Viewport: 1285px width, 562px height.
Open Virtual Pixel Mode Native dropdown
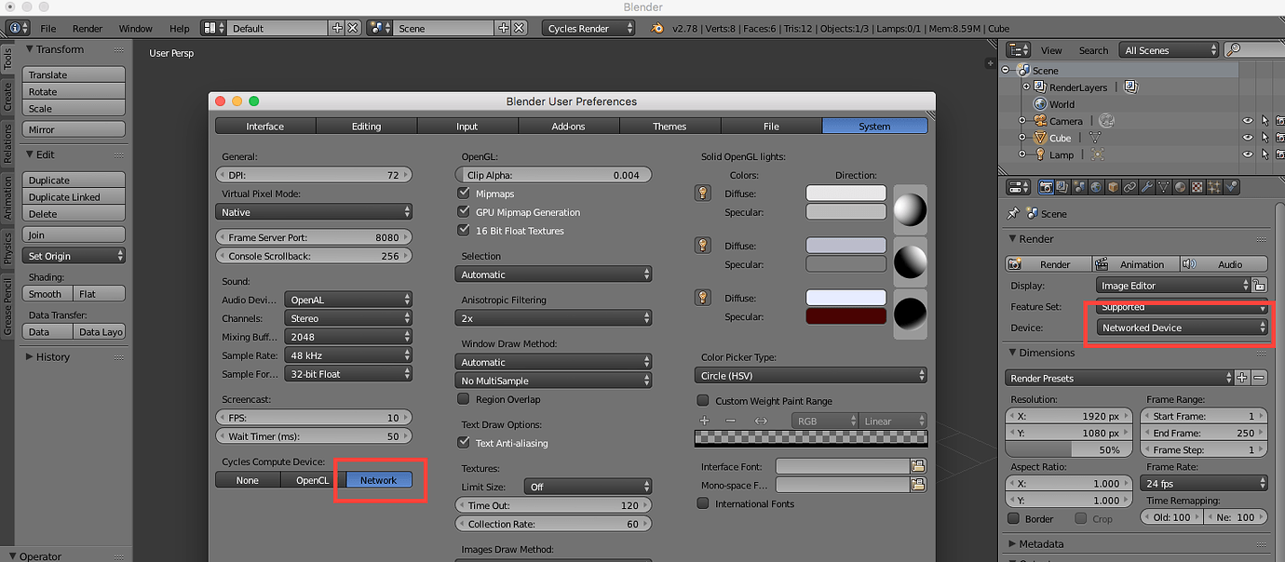(x=314, y=212)
